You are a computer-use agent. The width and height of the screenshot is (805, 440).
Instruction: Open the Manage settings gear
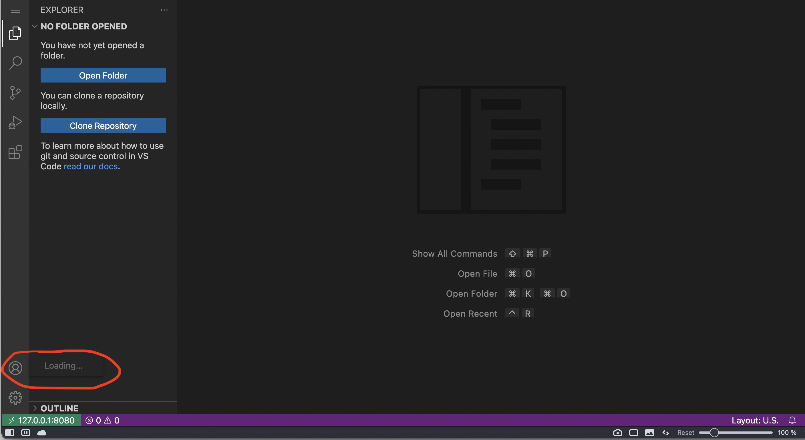(15, 397)
